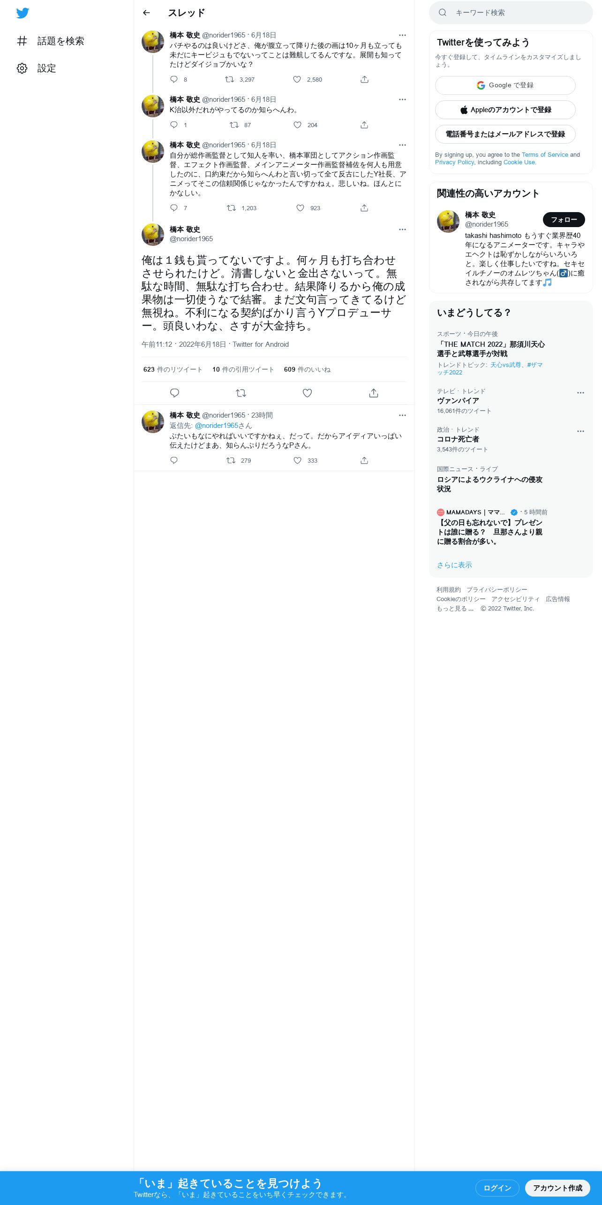Click the ログイン button in bottom bar
This screenshot has height=1205, width=602.
(497, 1188)
